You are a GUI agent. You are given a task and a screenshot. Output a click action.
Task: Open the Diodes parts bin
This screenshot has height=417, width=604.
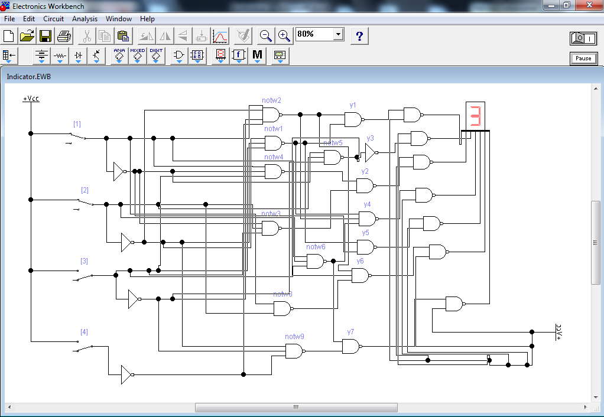(x=78, y=56)
